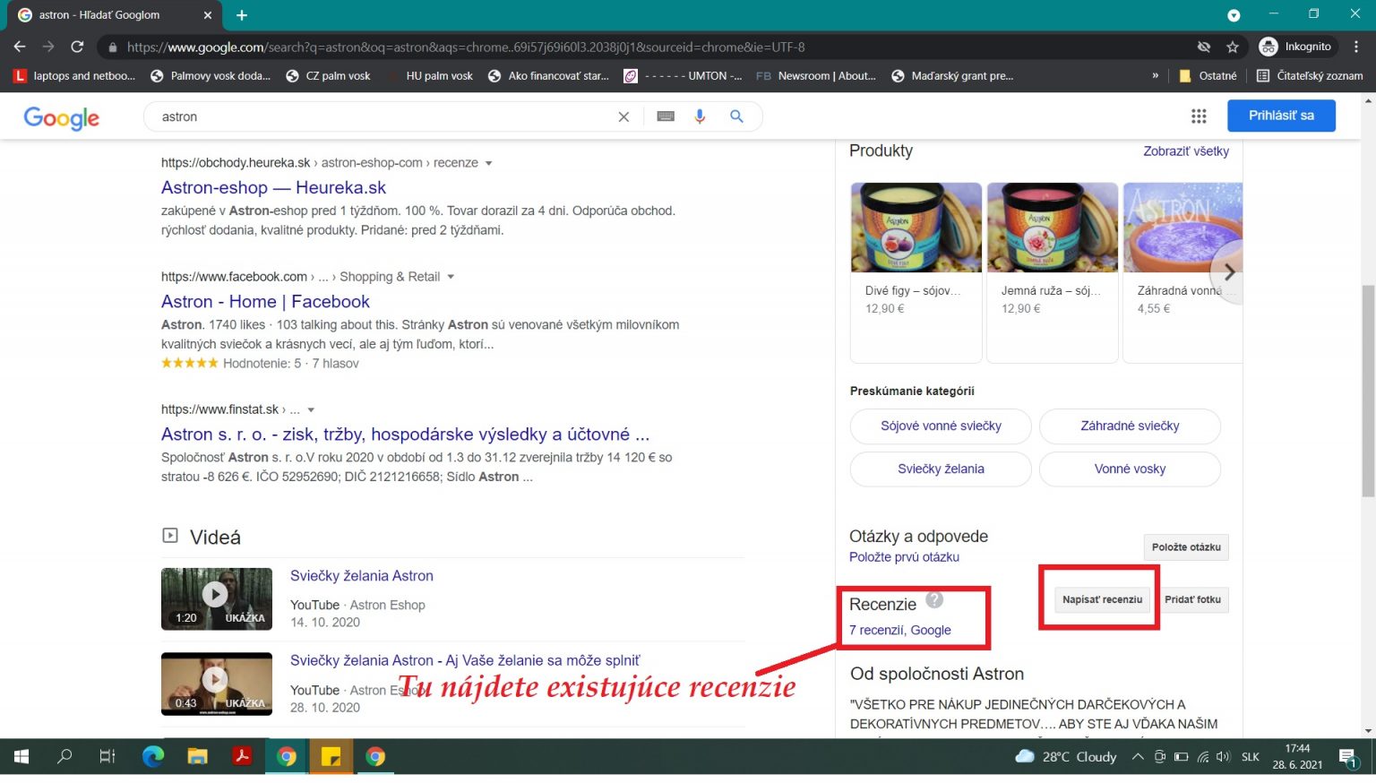The width and height of the screenshot is (1376, 783).
Task: Open 'laptops and netboo...' bookmark
Action: point(74,76)
